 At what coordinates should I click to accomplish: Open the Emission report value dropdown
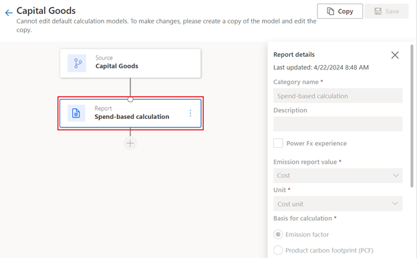pos(337,176)
